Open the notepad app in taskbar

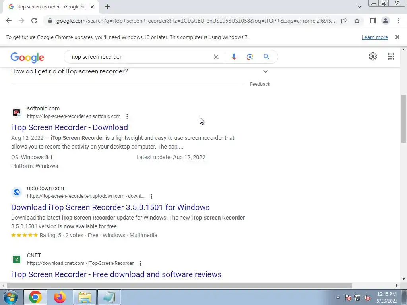click(x=109, y=297)
